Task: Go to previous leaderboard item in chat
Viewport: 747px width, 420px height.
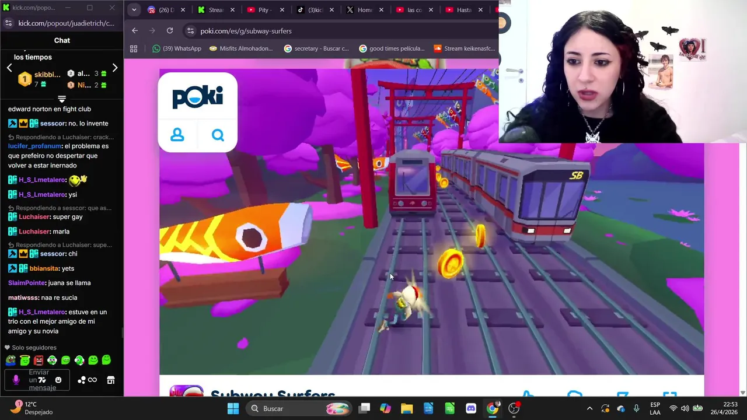Action: coord(9,68)
